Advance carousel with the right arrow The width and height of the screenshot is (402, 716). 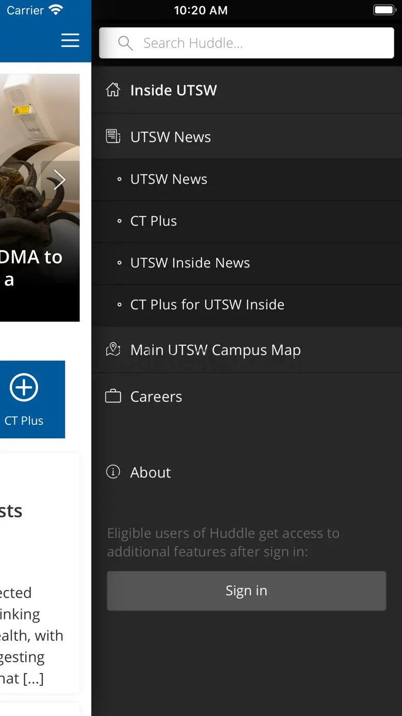[60, 180]
